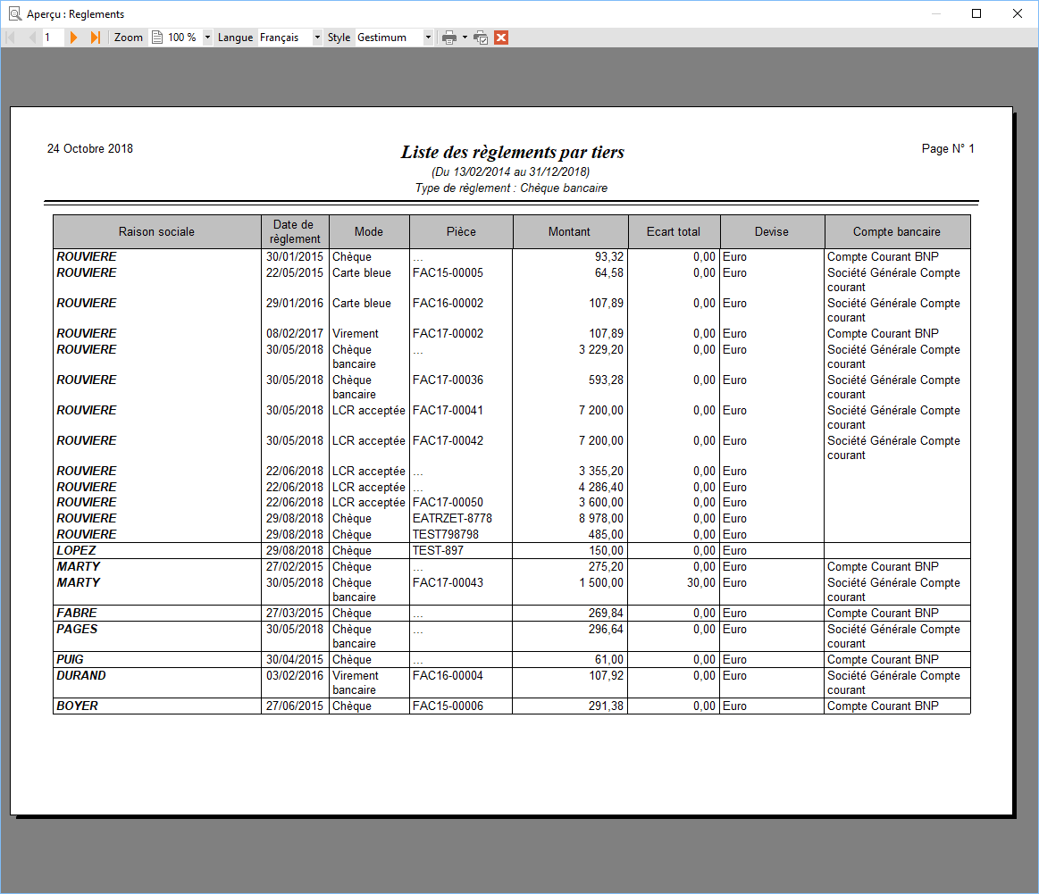
Task: Click the piece FAC15-00006
Action: click(x=448, y=706)
